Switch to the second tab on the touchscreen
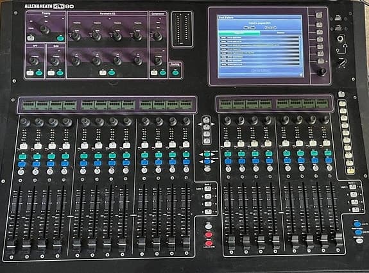This screenshot has height=273, width=369. click(280, 33)
